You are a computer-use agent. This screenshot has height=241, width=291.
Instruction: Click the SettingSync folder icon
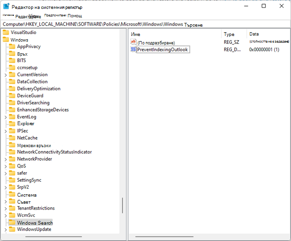(x=12, y=180)
